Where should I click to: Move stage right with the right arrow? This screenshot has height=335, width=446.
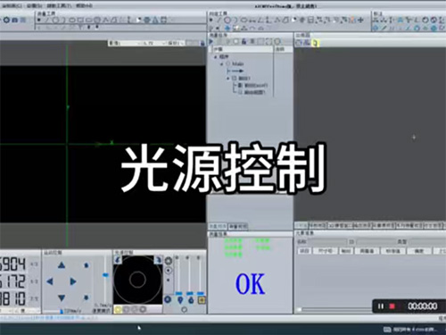[x=73, y=281]
